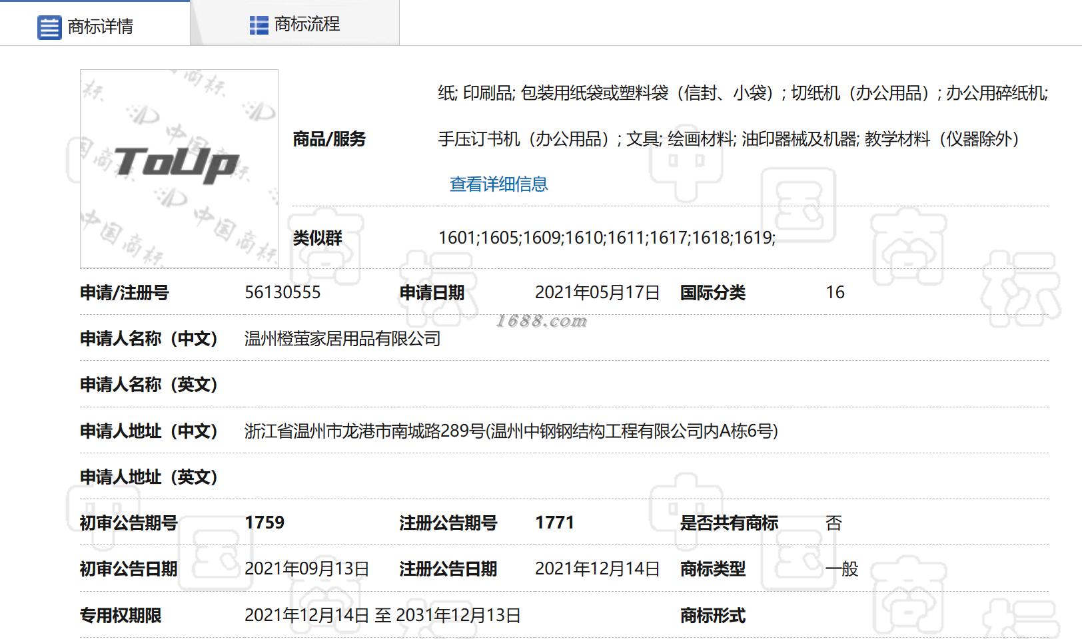Screen dimensions: 1082x639
Task: Select the 注册公告日期 value 2021年12月14日
Action: [x=597, y=569]
